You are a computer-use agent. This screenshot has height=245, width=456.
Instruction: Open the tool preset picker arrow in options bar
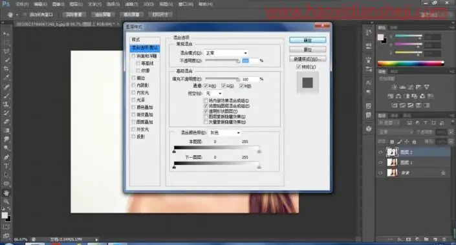click(x=17, y=14)
